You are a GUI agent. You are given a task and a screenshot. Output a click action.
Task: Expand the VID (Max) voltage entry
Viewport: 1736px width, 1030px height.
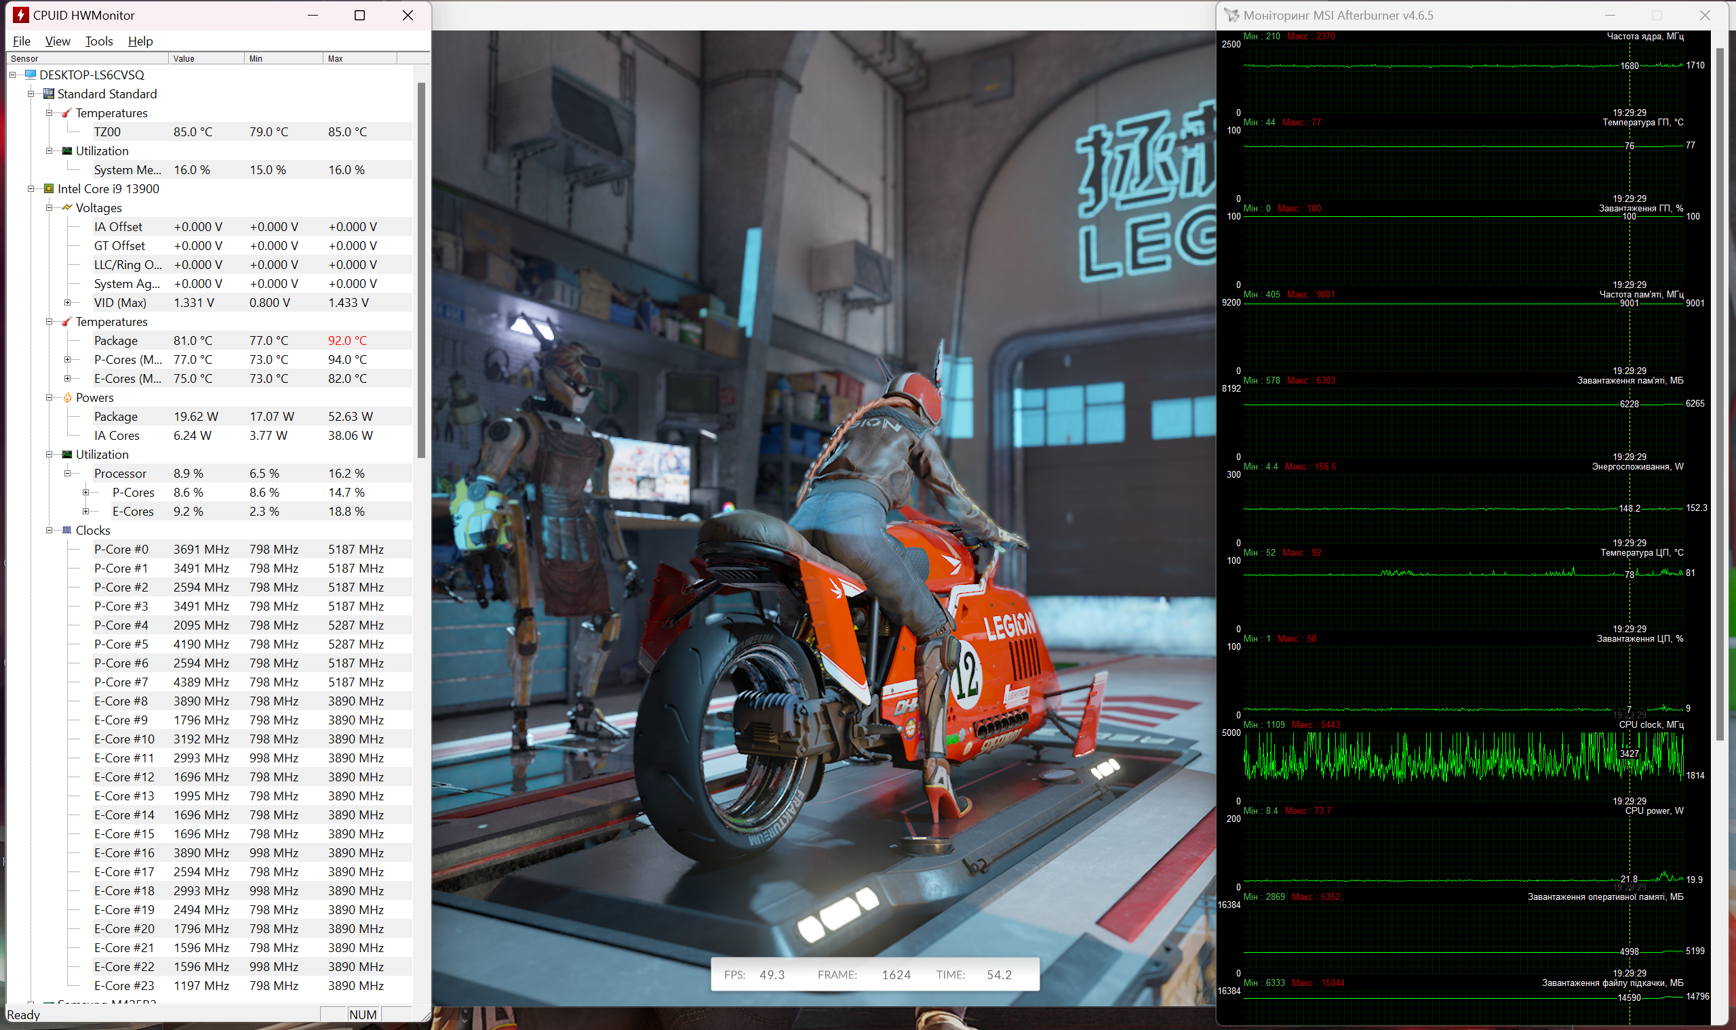tap(67, 303)
